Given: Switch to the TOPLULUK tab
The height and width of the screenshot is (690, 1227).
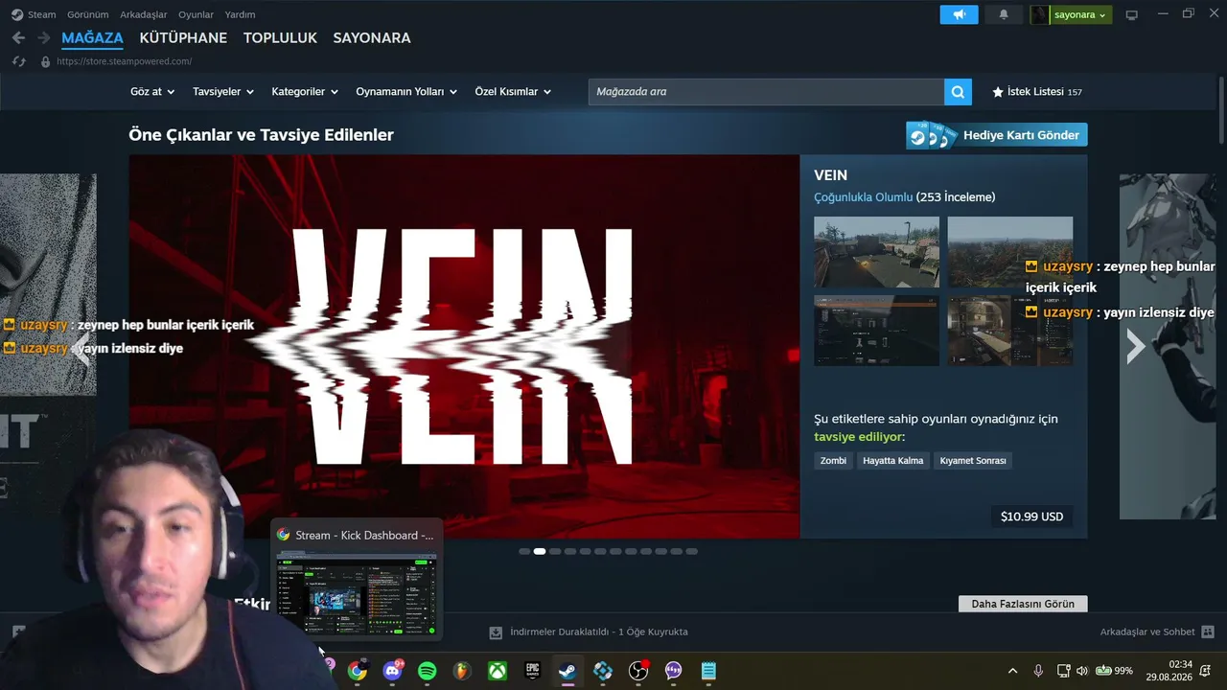Looking at the screenshot, I should (x=280, y=38).
